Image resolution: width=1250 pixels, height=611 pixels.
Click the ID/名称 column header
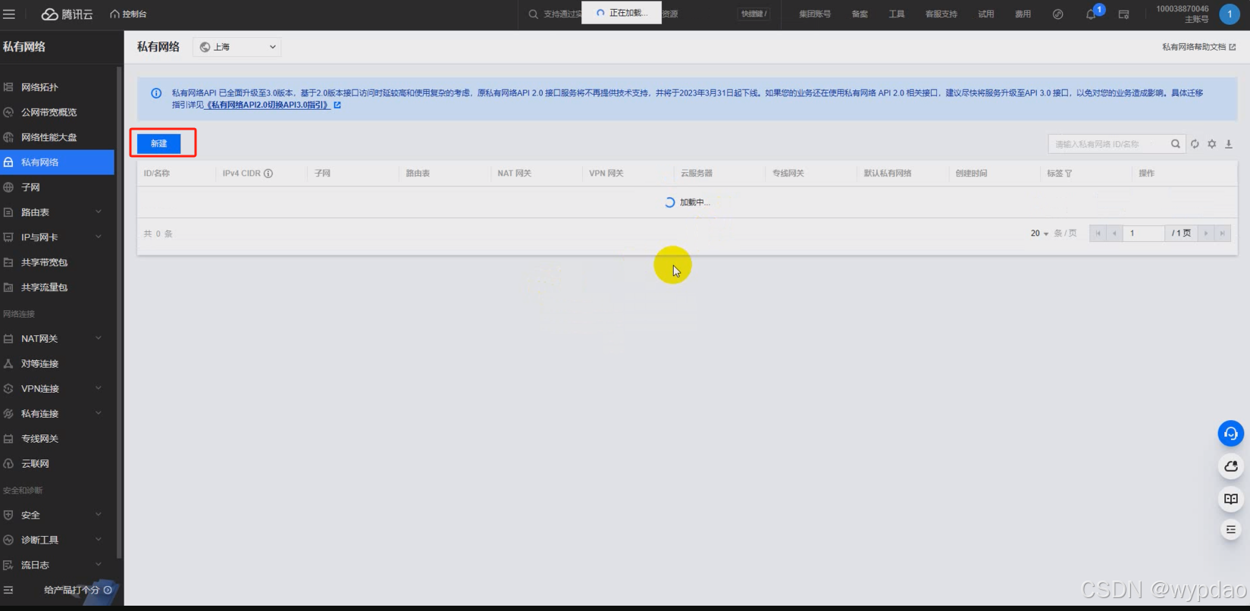click(x=157, y=174)
